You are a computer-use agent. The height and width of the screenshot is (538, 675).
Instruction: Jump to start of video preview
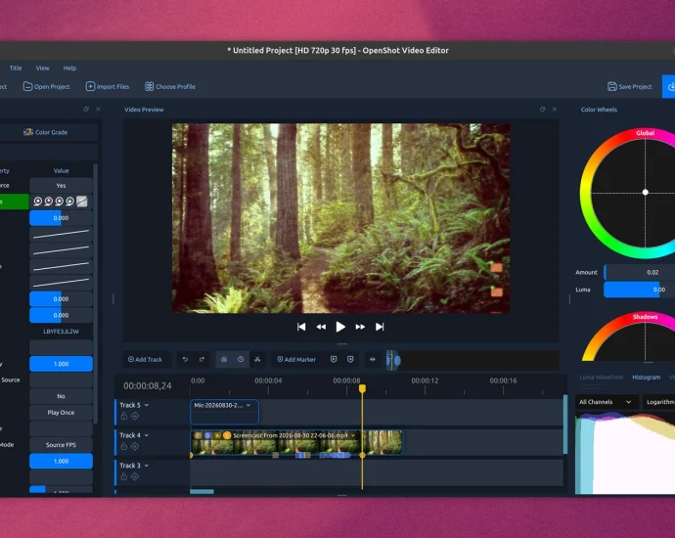click(x=301, y=327)
